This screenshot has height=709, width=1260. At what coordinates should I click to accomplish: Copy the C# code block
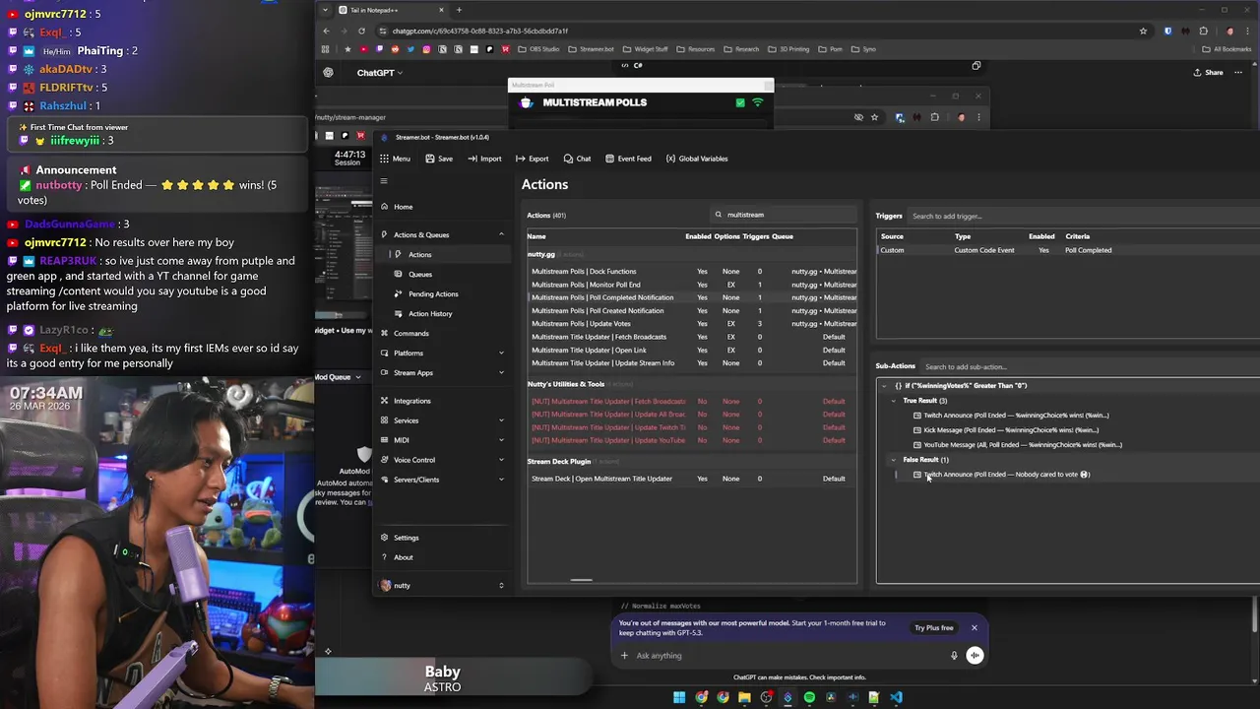click(976, 66)
